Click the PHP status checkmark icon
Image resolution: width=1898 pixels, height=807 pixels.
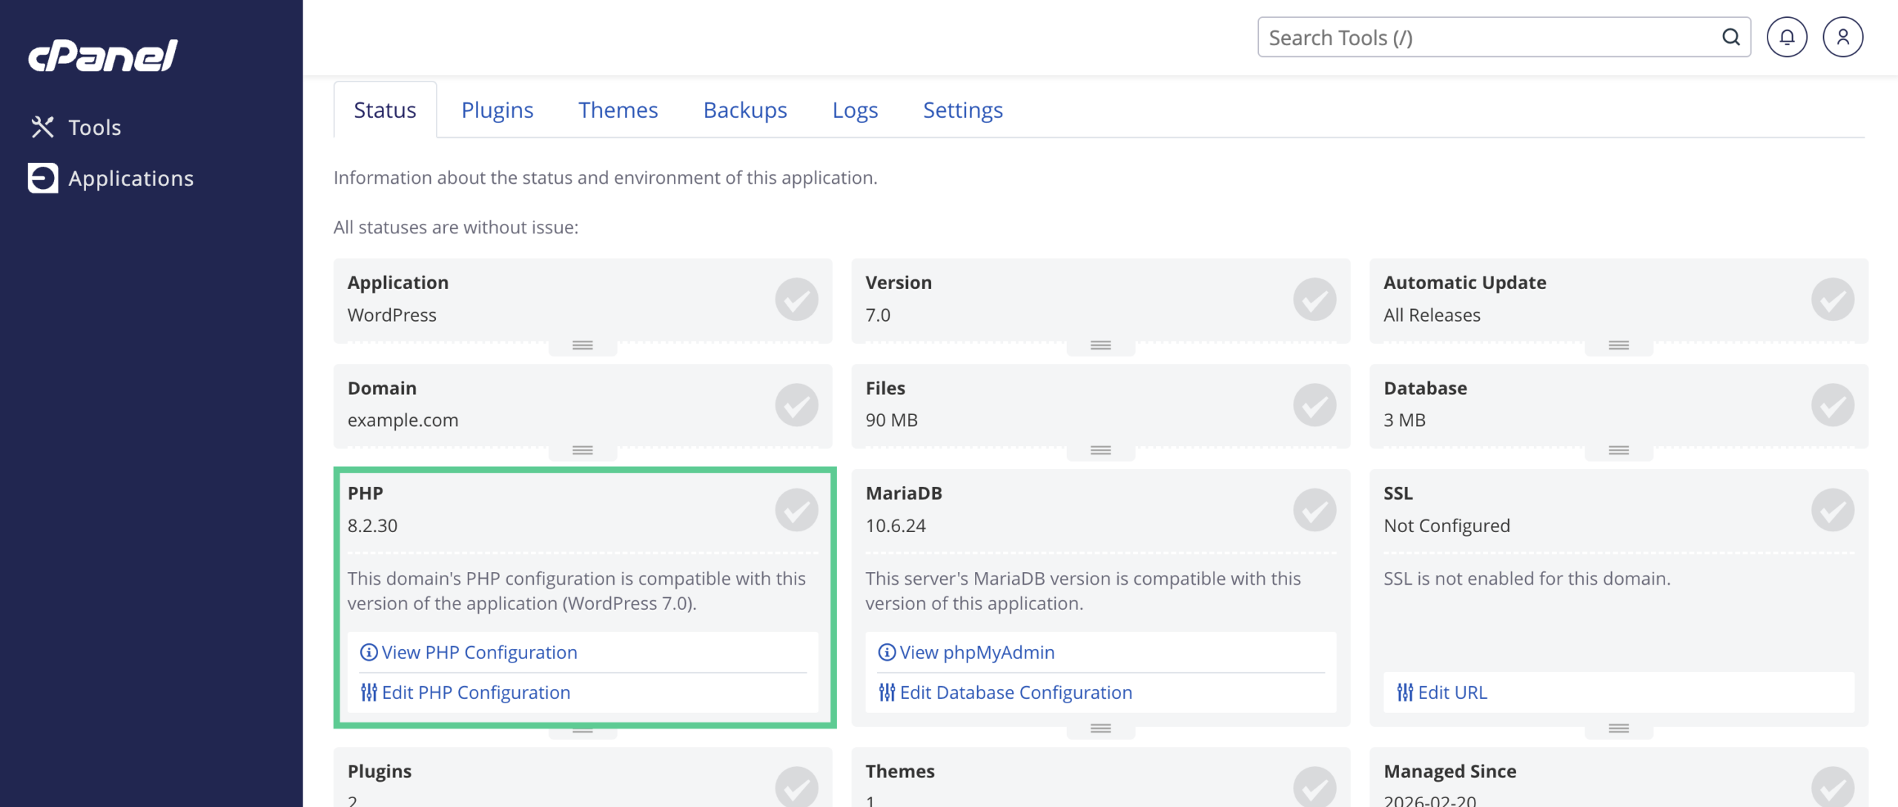coord(796,510)
